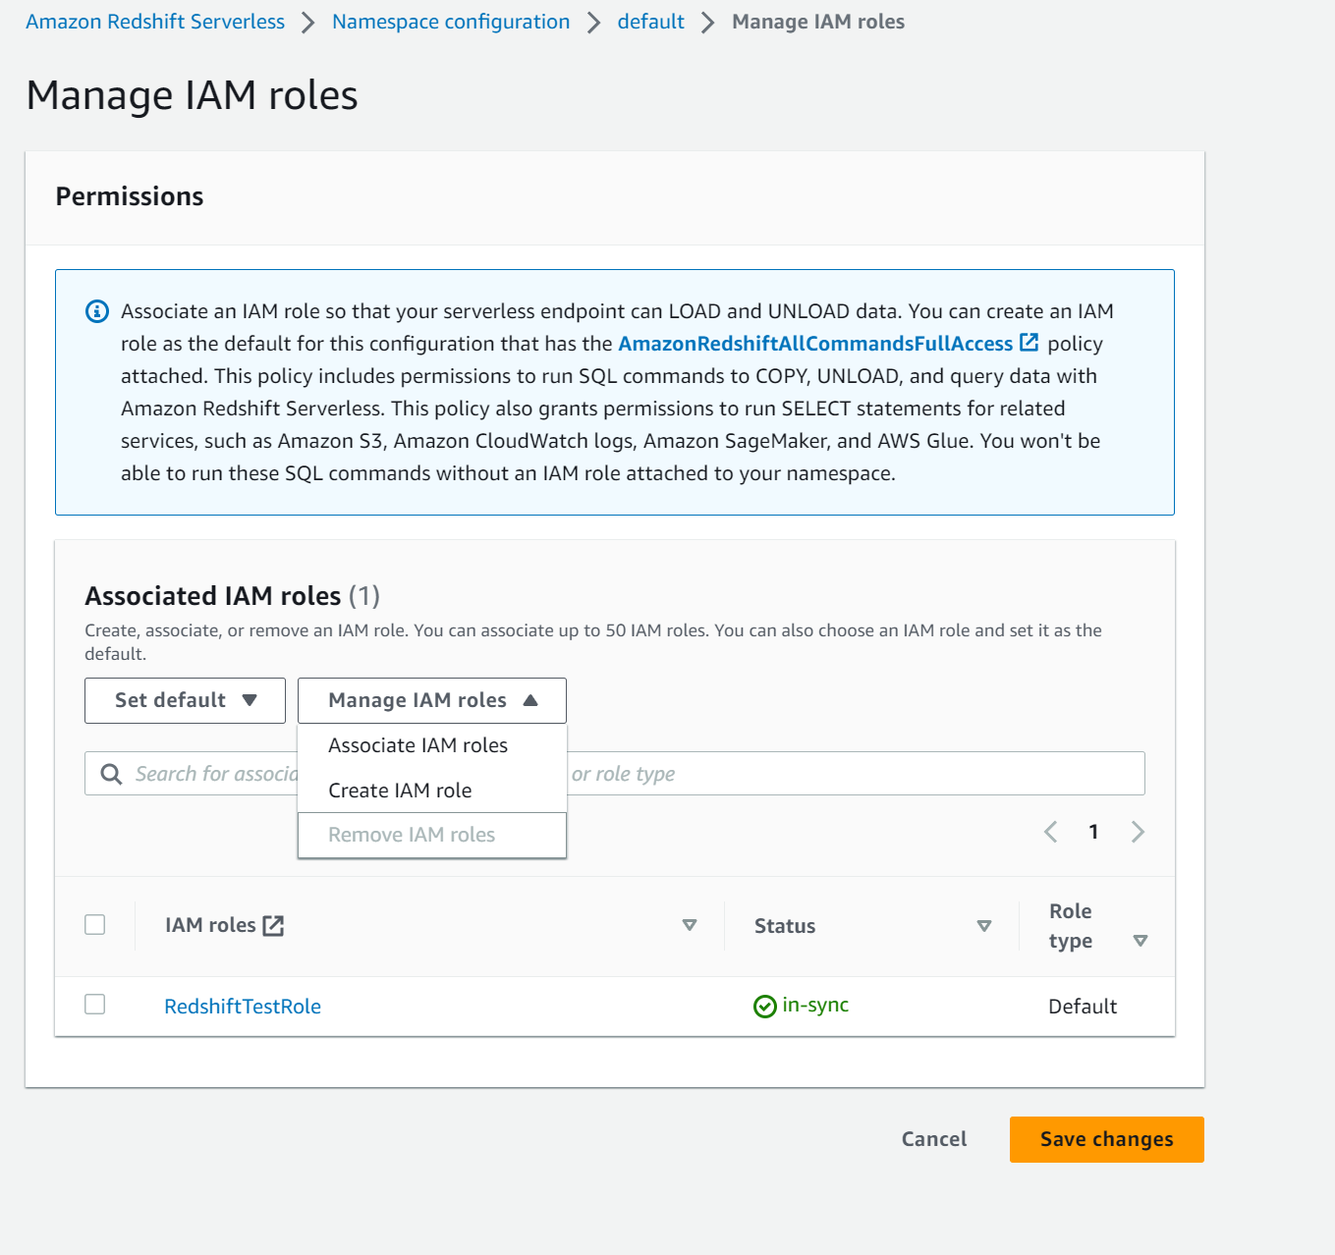Collapse the Manage IAM roles dropdown
The height and width of the screenshot is (1255, 1335).
(431, 700)
